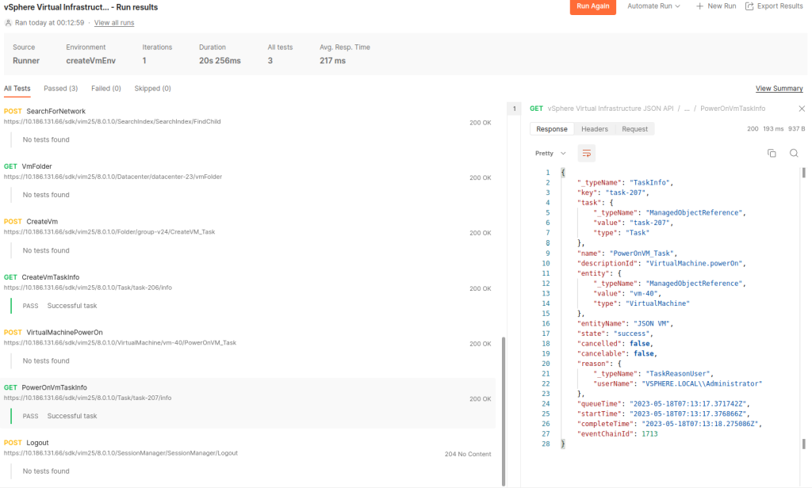
Task: Expand the Pretty format dropdown
Action: [550, 153]
